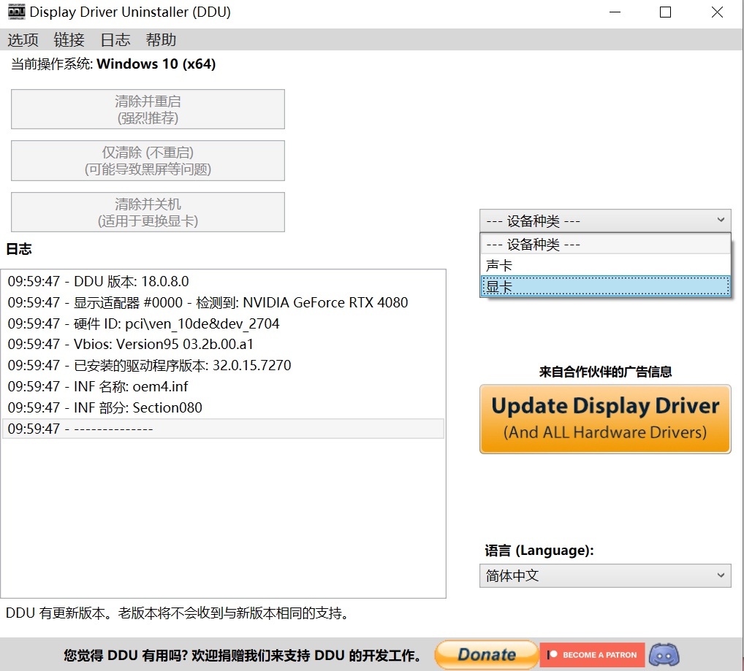This screenshot has width=744, height=671.
Task: Click the 当前操作系统: Windows 10 (x64) label
Action: 113,64
